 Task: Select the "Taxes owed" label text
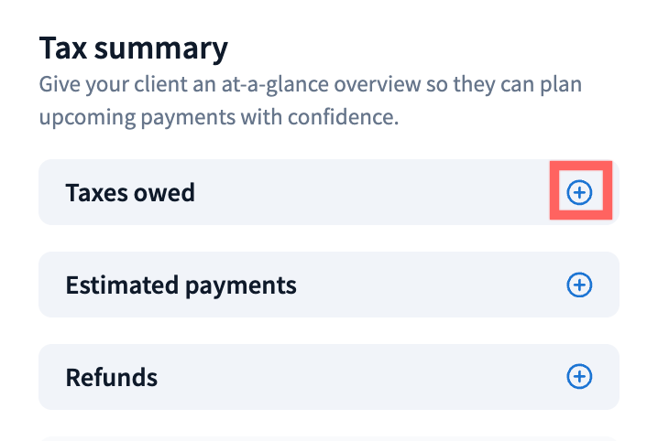pyautogui.click(x=130, y=192)
